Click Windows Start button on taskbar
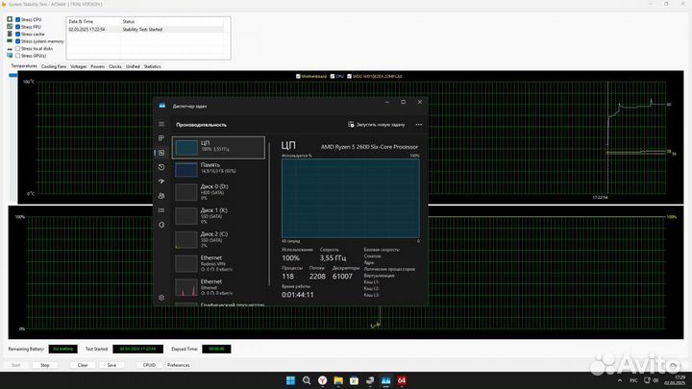This screenshot has height=389, width=692. coord(290,380)
